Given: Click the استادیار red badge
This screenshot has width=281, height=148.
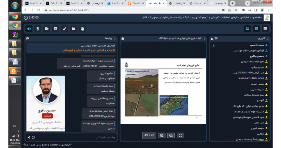Looking at the screenshot, I should coord(47,116).
